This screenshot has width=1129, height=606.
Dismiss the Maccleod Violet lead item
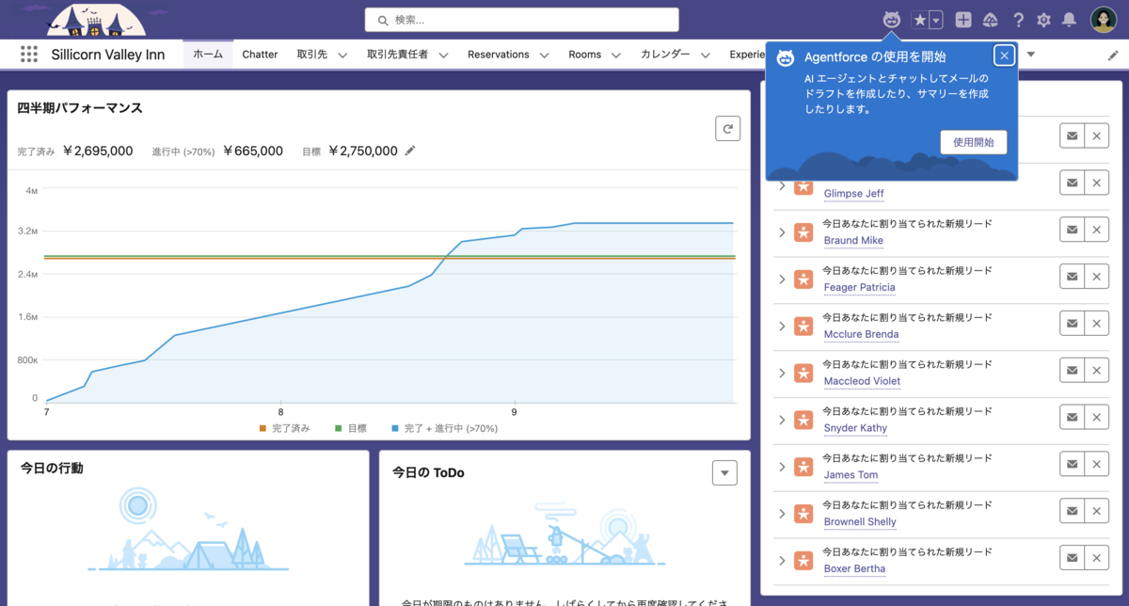click(x=1096, y=370)
